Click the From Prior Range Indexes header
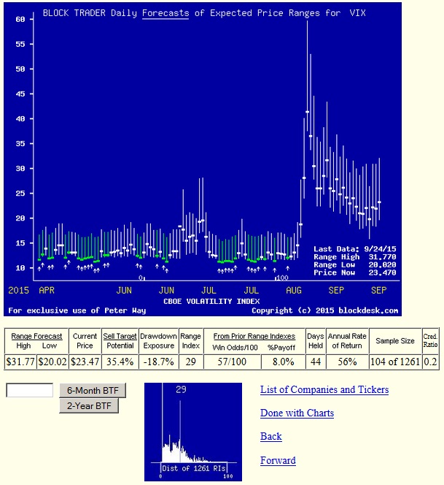 tap(254, 336)
